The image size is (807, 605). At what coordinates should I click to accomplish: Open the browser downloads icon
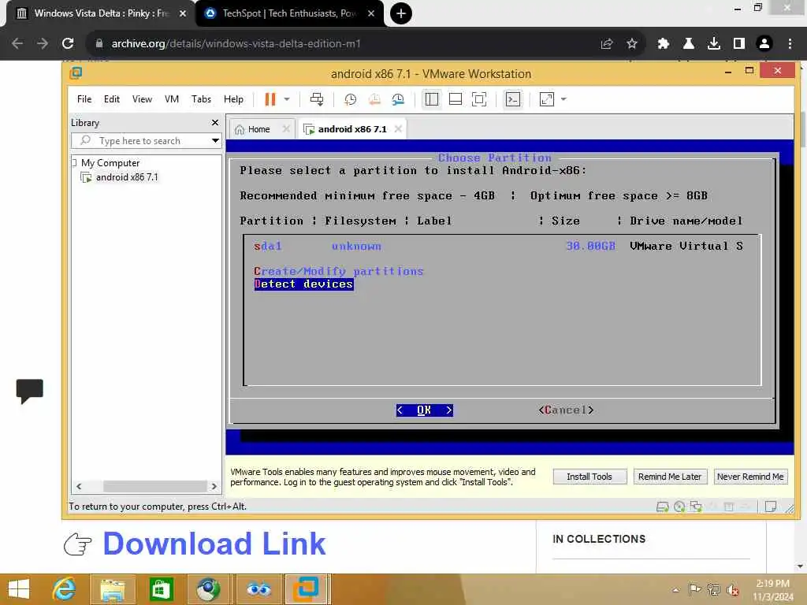click(x=714, y=44)
